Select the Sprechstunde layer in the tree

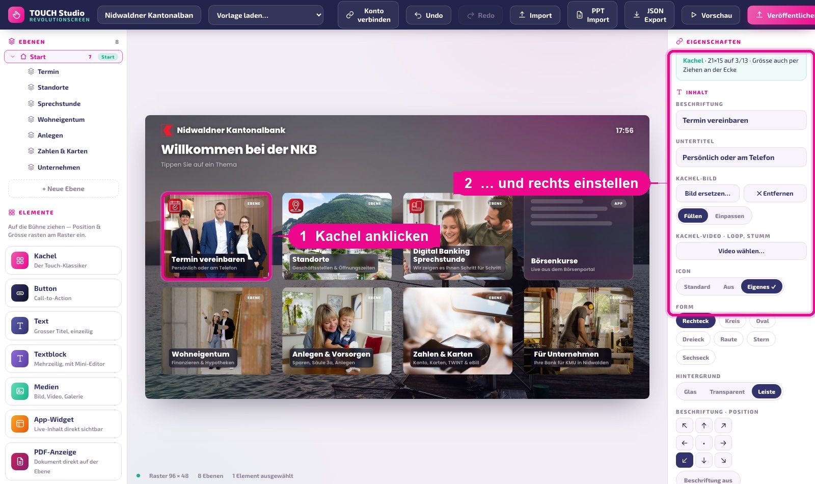59,104
